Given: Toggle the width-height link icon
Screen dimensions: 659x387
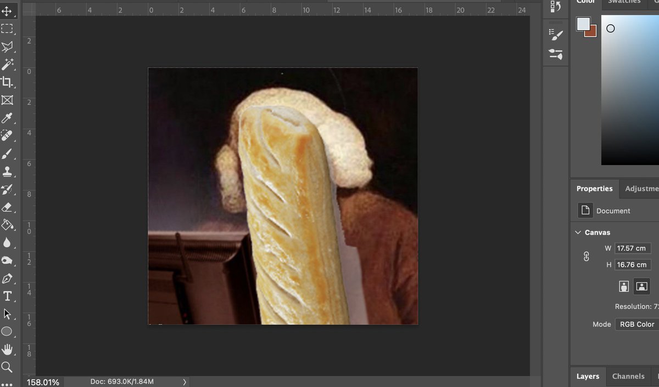Looking at the screenshot, I should pos(586,256).
